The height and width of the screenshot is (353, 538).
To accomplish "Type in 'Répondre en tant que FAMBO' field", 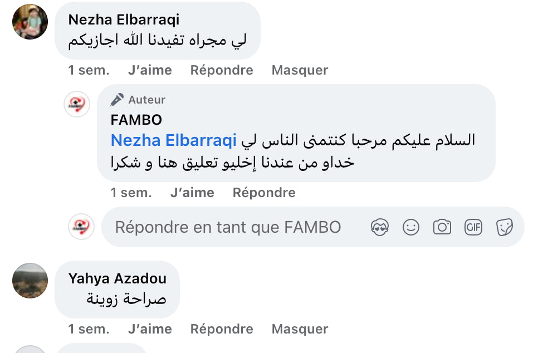I will [228, 227].
